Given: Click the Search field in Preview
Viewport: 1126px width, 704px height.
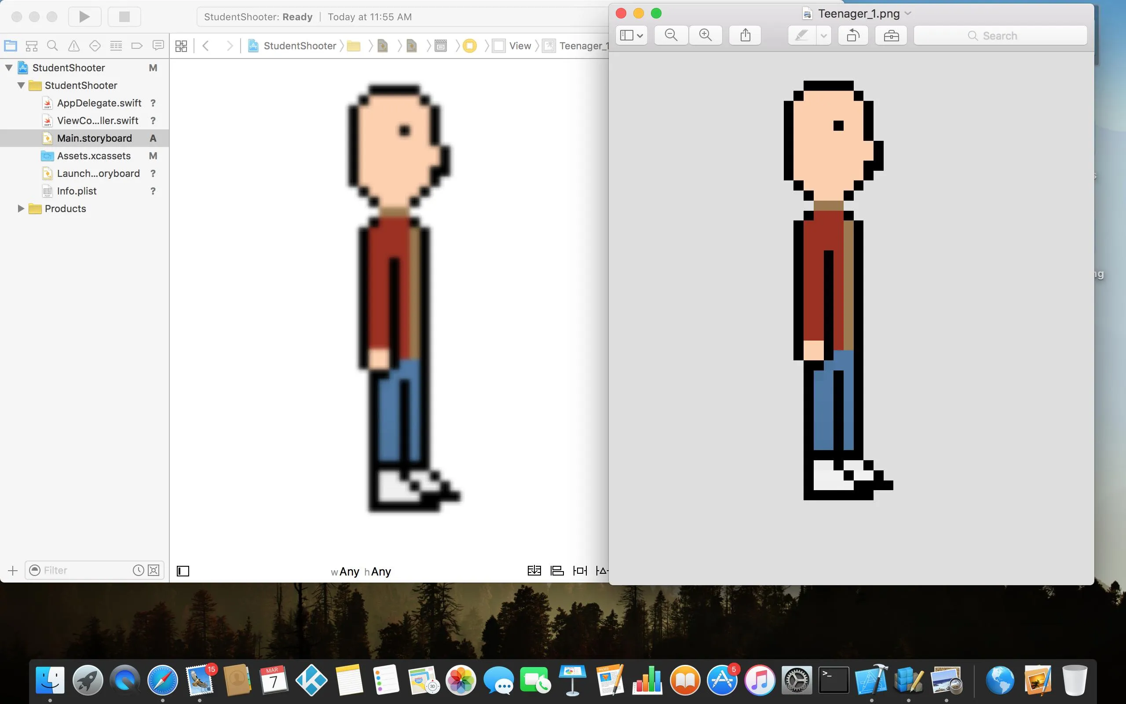Looking at the screenshot, I should tap(1000, 36).
